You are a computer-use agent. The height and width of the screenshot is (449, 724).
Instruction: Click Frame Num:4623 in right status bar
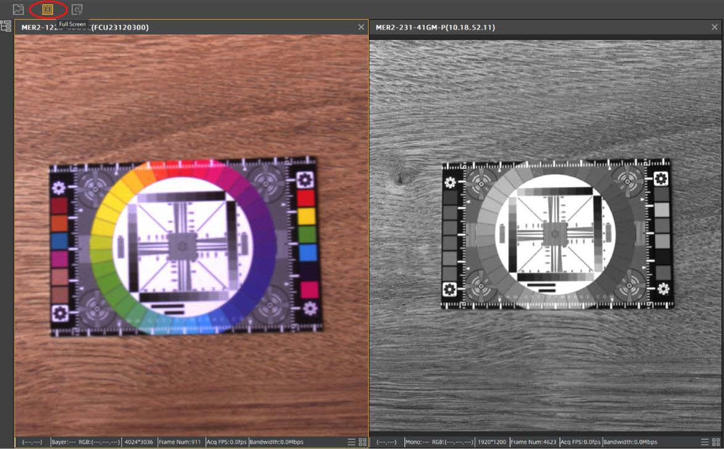tap(535, 442)
